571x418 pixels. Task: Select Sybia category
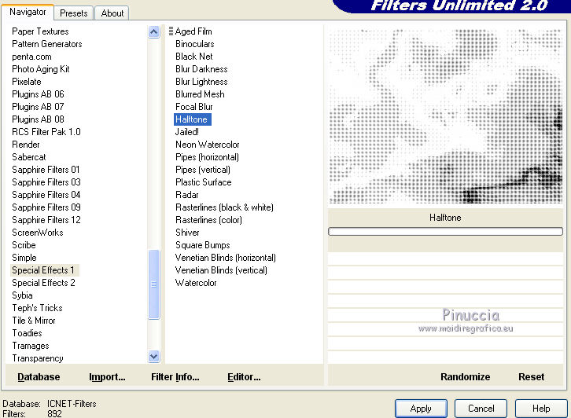[x=22, y=295]
